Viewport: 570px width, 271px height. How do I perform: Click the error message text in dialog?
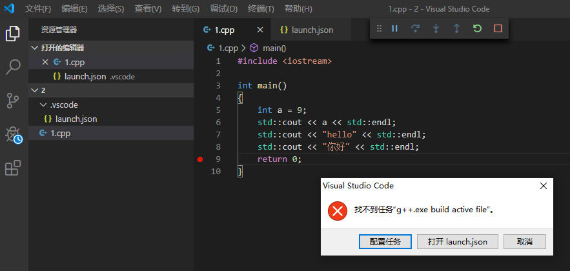pos(424,210)
